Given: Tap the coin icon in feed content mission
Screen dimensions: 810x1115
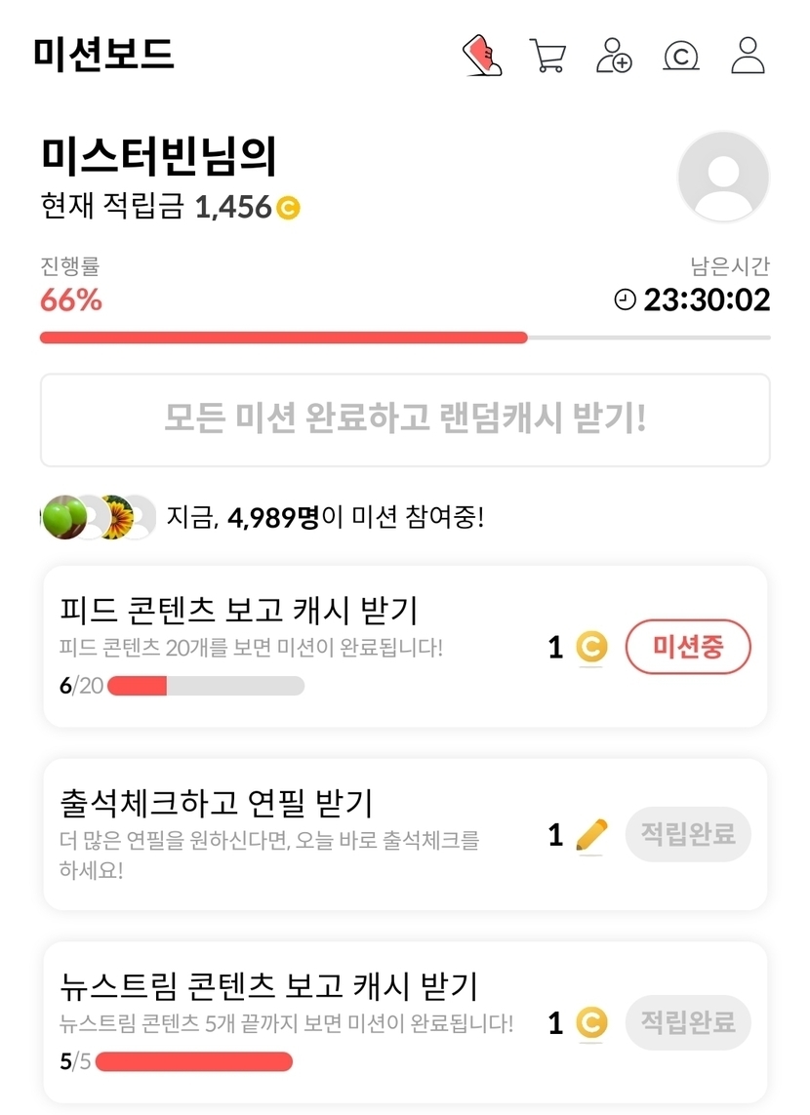Looking at the screenshot, I should [591, 647].
